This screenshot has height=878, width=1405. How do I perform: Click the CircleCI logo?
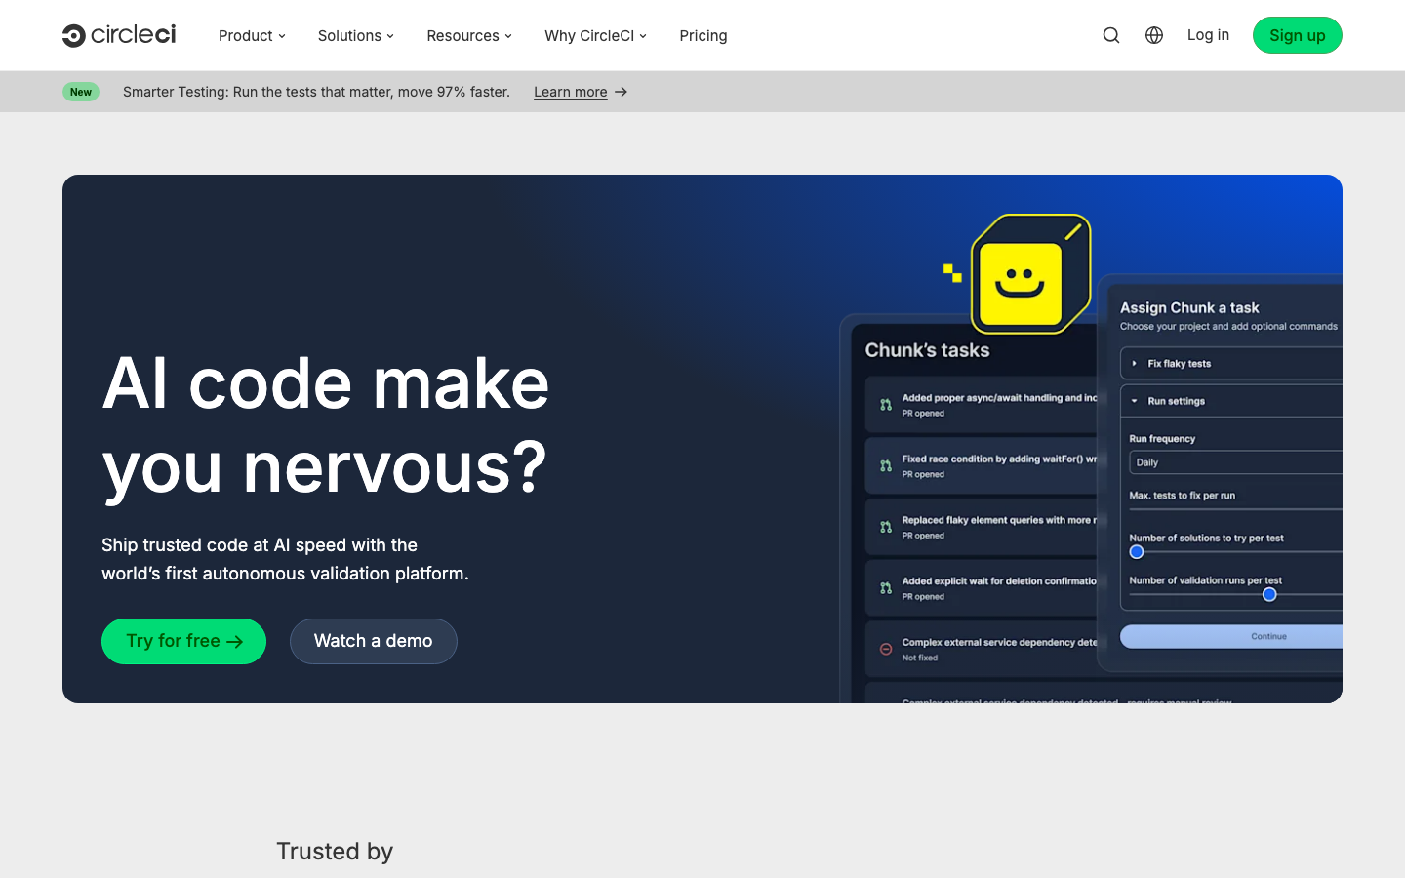click(119, 35)
